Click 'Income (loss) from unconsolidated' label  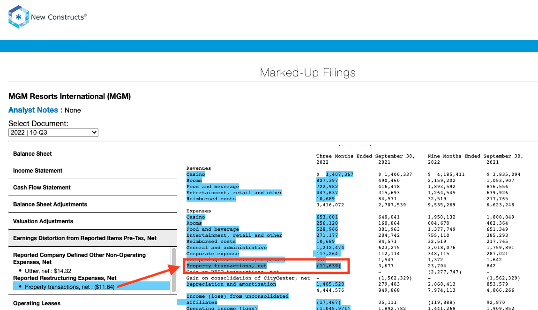[x=238, y=296]
